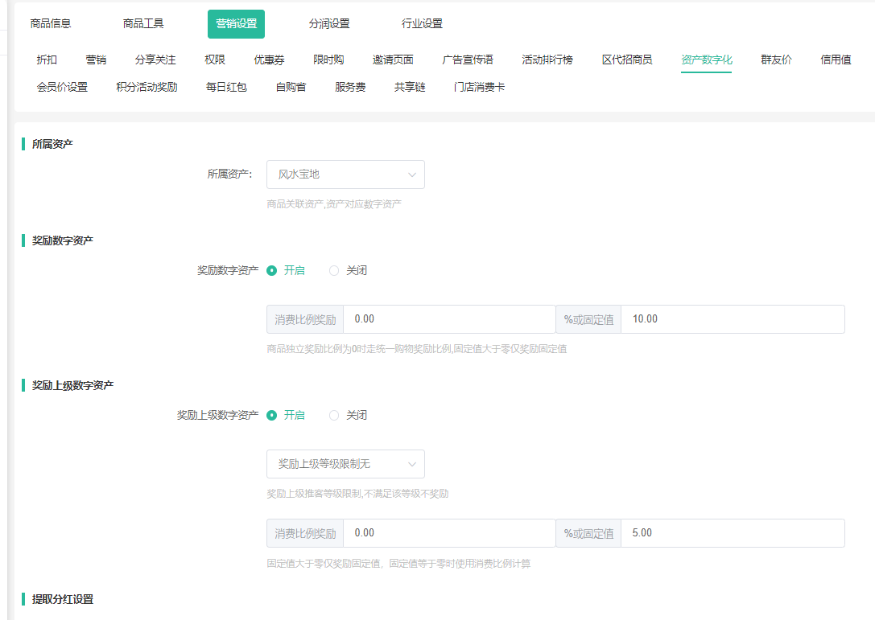Enable 开启 for 奖励上级数字资产
The image size is (875, 620).
tap(272, 416)
